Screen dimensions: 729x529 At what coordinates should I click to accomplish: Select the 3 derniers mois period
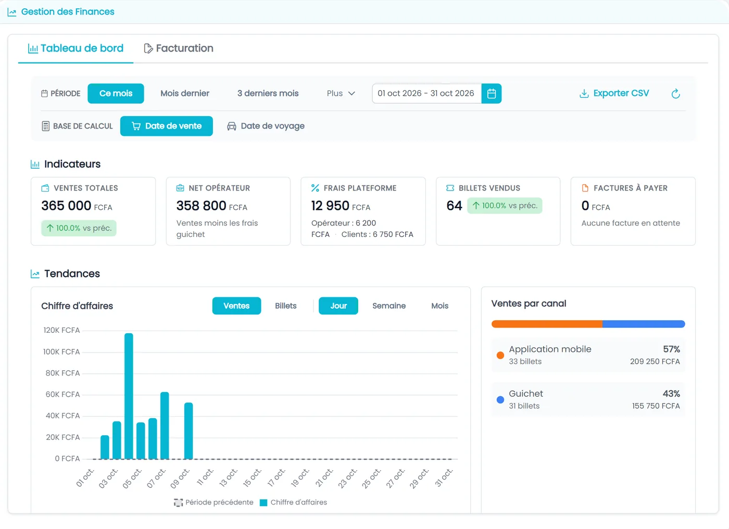(x=268, y=94)
